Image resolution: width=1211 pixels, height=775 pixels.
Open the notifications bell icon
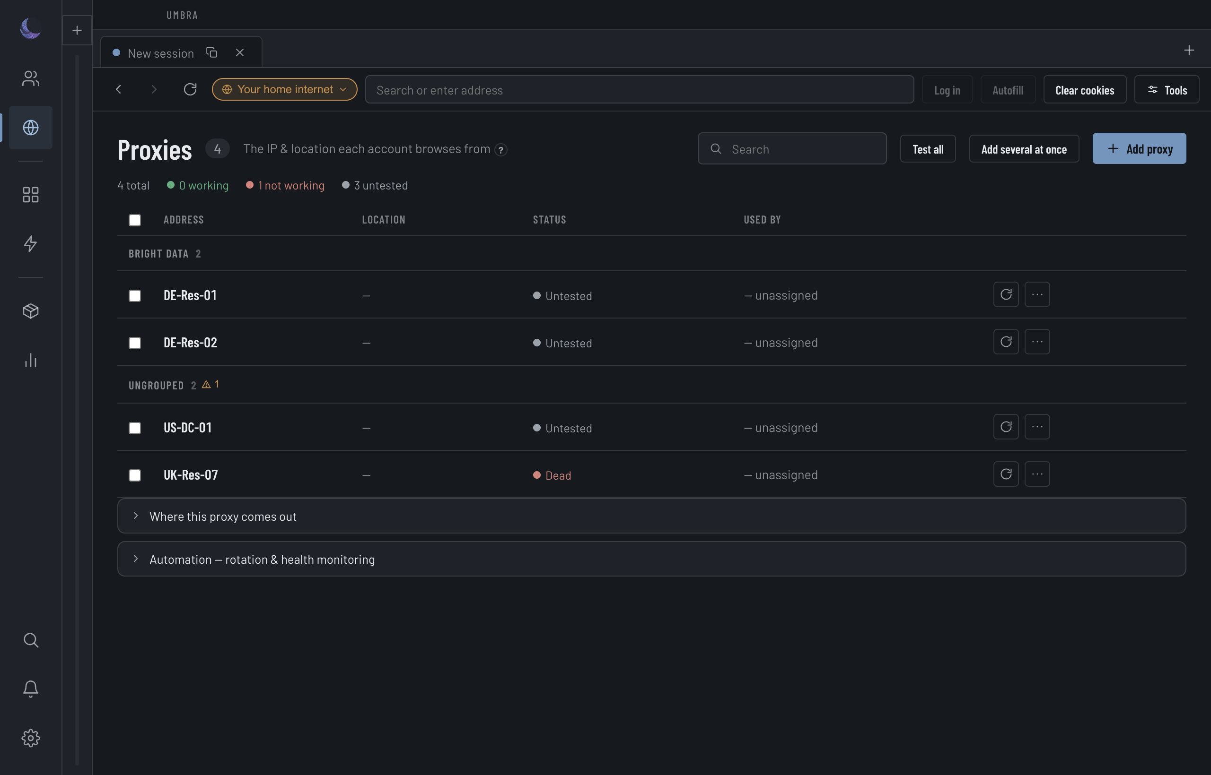pyautogui.click(x=30, y=689)
